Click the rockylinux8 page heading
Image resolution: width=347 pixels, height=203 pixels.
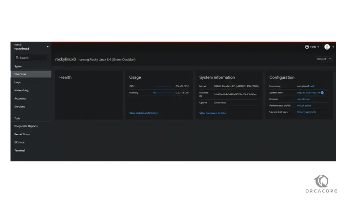click(65, 59)
